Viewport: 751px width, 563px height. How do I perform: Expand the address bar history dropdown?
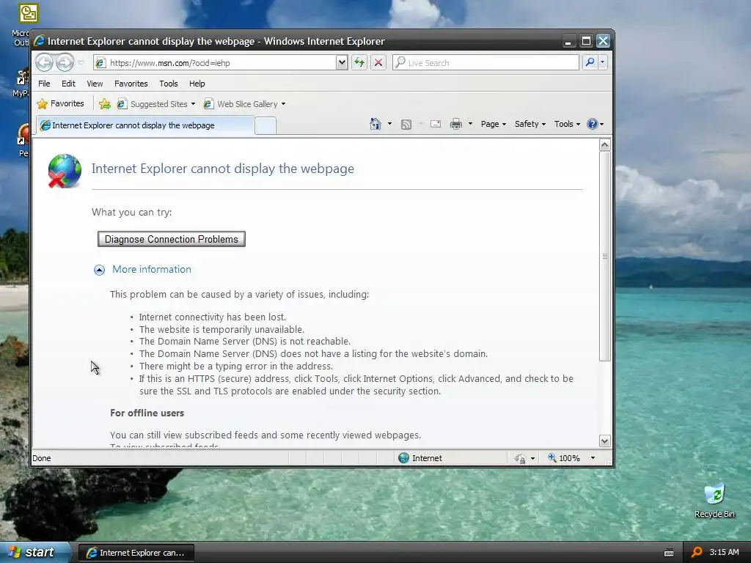342,62
